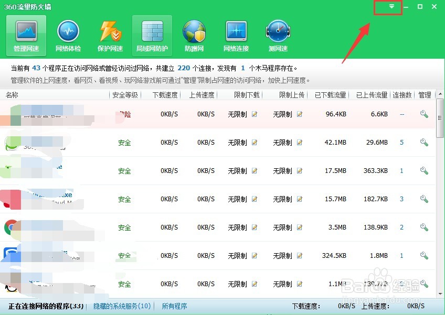
Task: Edit upload limit for the 15.7MB row
Action: pos(300,199)
